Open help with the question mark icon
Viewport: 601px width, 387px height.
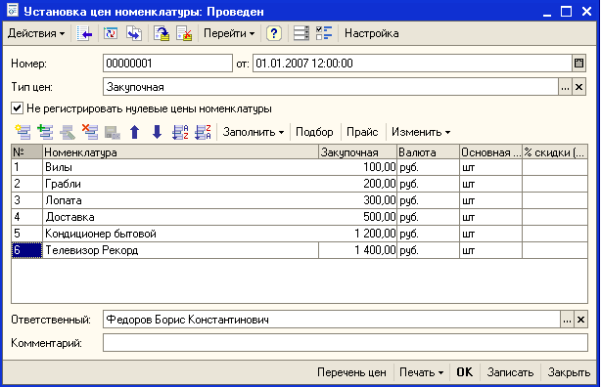[x=274, y=33]
